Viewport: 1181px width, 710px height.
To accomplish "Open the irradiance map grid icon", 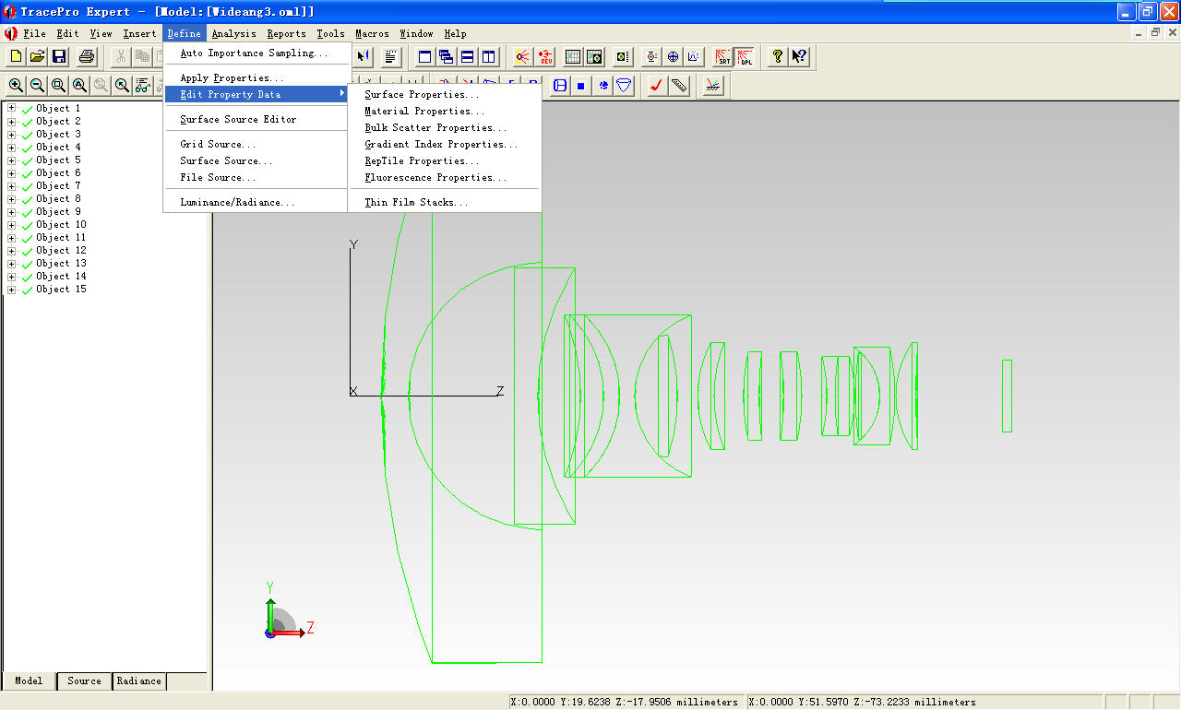I will (x=573, y=56).
